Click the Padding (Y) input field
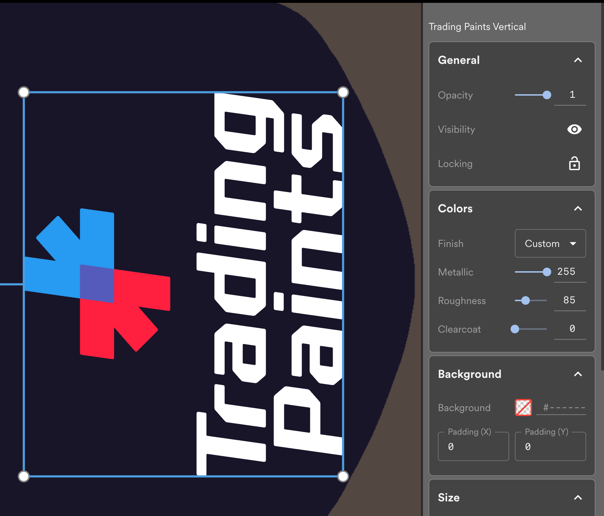 tap(550, 446)
